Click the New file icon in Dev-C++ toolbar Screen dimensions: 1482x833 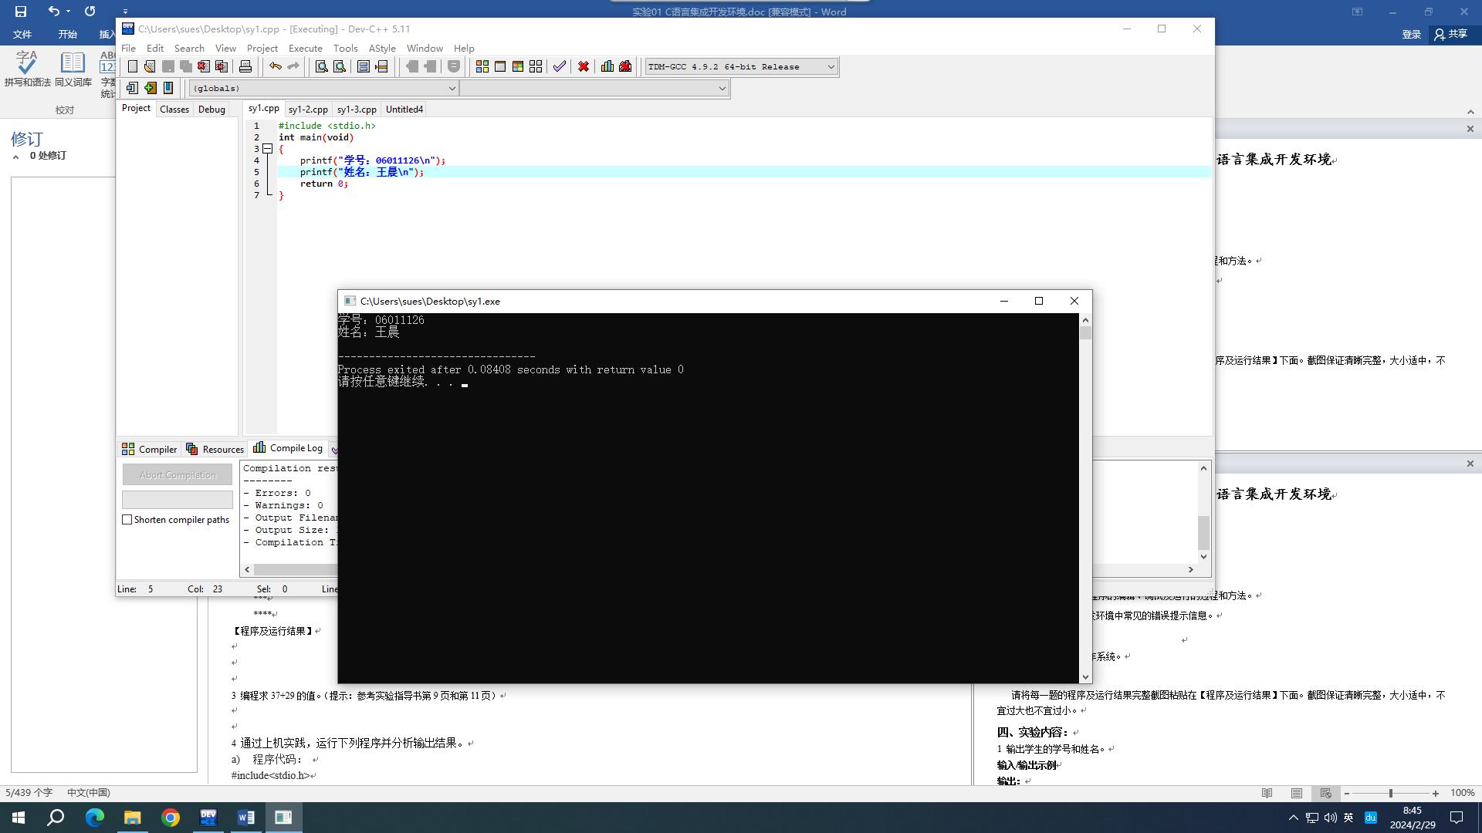point(133,67)
